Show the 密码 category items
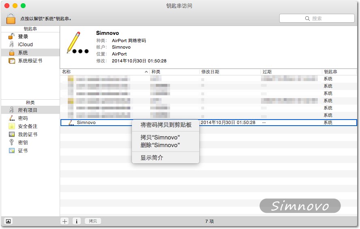This screenshot has height=229, width=360. (x=23, y=118)
